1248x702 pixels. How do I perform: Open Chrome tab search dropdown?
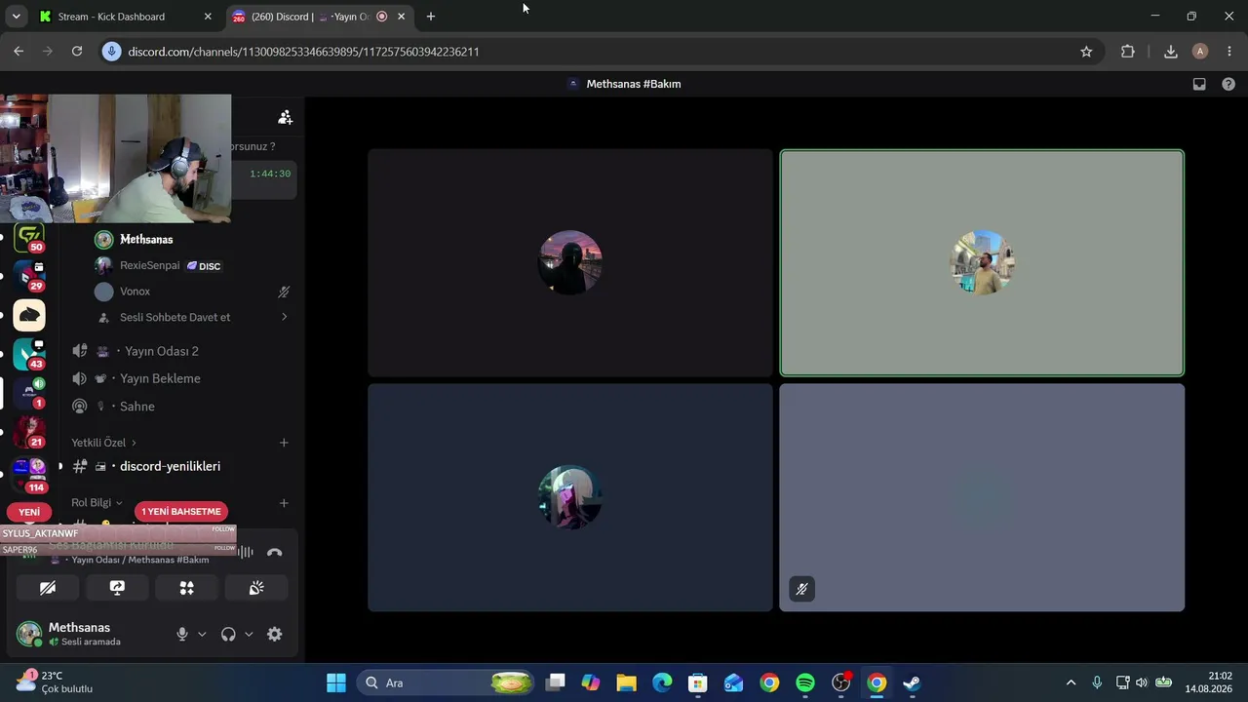(16, 17)
